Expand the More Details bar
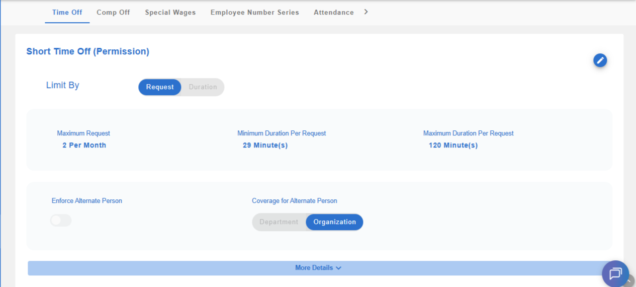This screenshot has height=287, width=636. (x=318, y=268)
